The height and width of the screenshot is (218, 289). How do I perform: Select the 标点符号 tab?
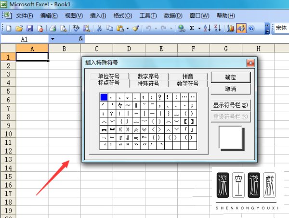coord(109,83)
